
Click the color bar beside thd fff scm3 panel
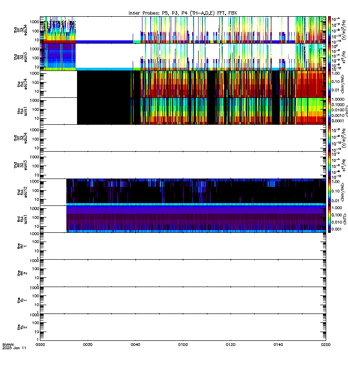pyautogui.click(x=329, y=165)
